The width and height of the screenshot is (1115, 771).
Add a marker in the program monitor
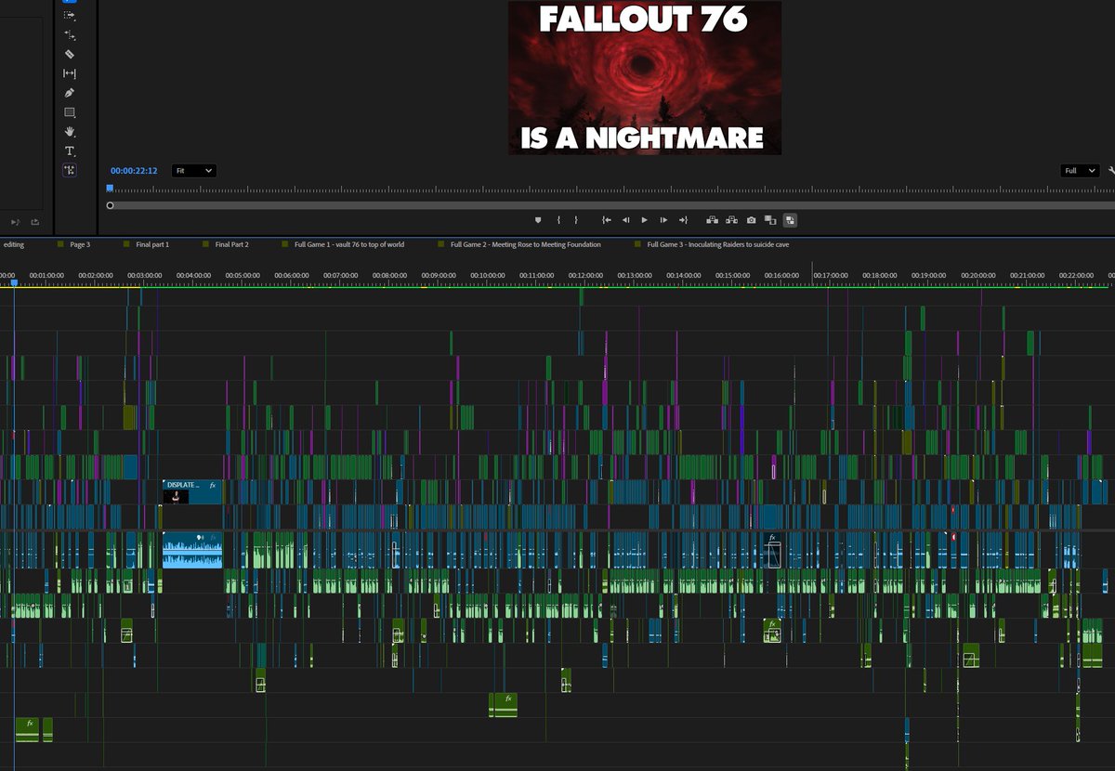pyautogui.click(x=537, y=220)
